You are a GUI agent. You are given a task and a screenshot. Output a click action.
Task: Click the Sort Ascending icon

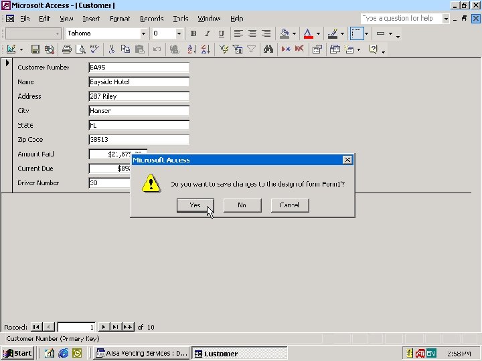[x=191, y=49]
